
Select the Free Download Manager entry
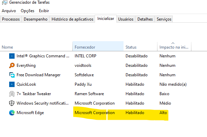click(38, 75)
